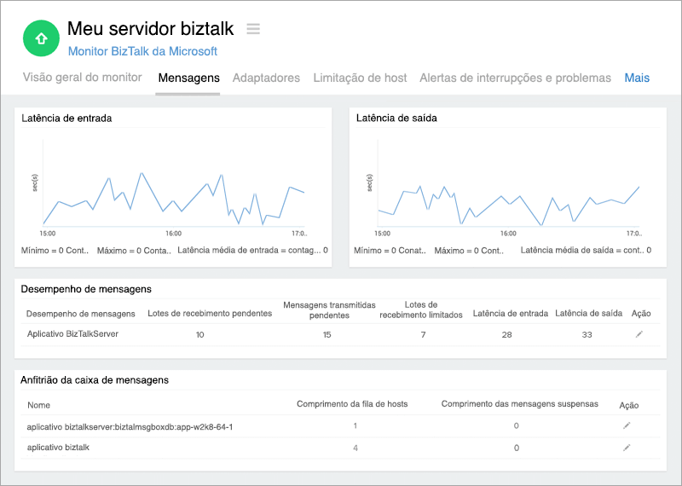Click outbound latency value 33
The width and height of the screenshot is (682, 486).
coord(587,334)
